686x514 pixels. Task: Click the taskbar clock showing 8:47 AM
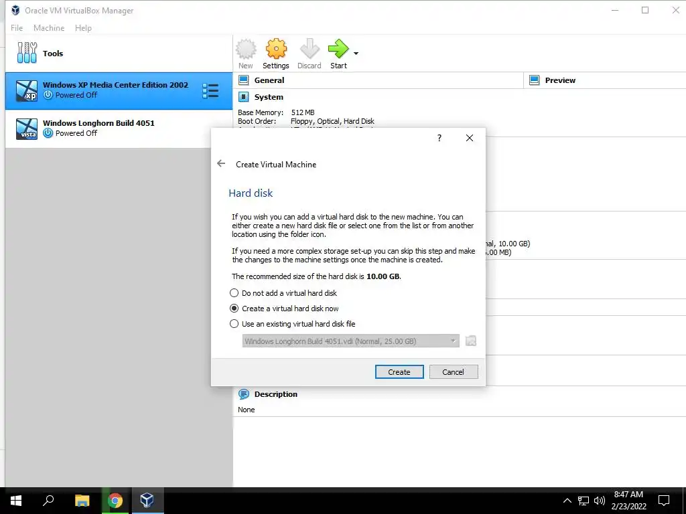[x=628, y=501]
